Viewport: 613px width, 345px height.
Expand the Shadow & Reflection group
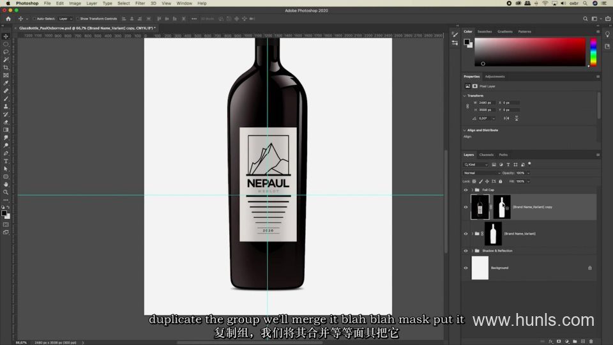473,251
